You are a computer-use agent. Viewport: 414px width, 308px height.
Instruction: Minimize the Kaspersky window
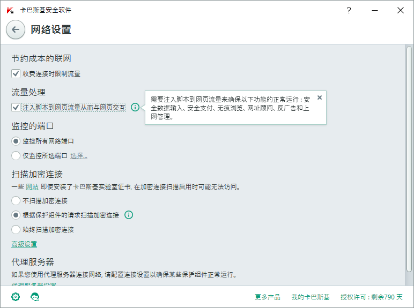click(375, 10)
